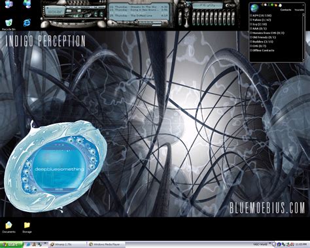Click the Windows Start button
This screenshot has height=248, width=310.
[x=12, y=245]
